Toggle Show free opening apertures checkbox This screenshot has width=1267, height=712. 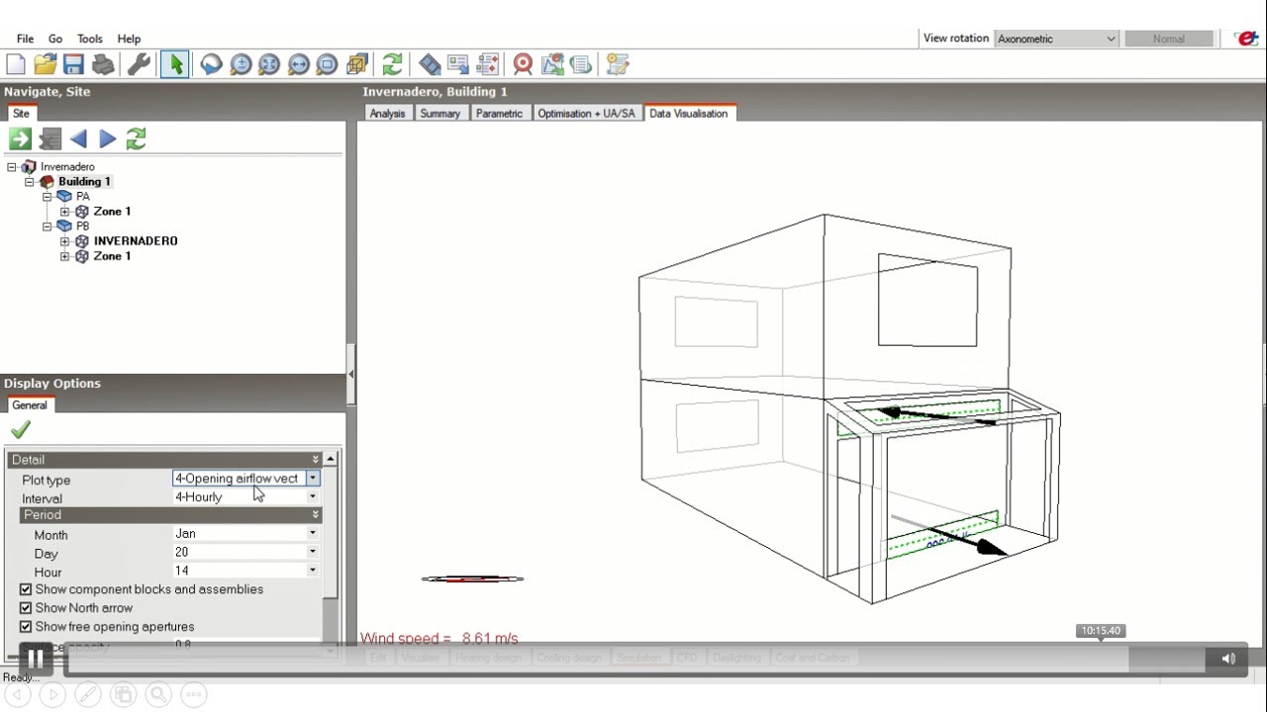tap(26, 627)
